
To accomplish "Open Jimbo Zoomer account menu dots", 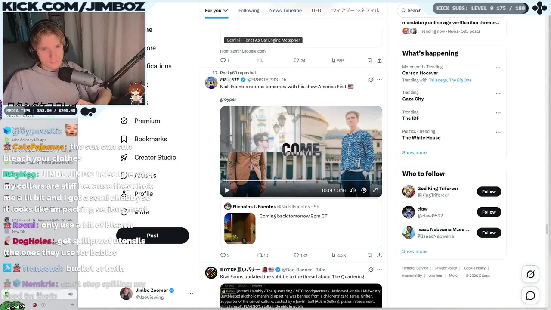I will coord(190,294).
